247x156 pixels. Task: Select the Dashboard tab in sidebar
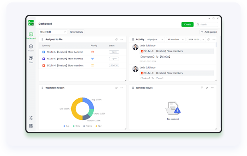tap(31, 36)
